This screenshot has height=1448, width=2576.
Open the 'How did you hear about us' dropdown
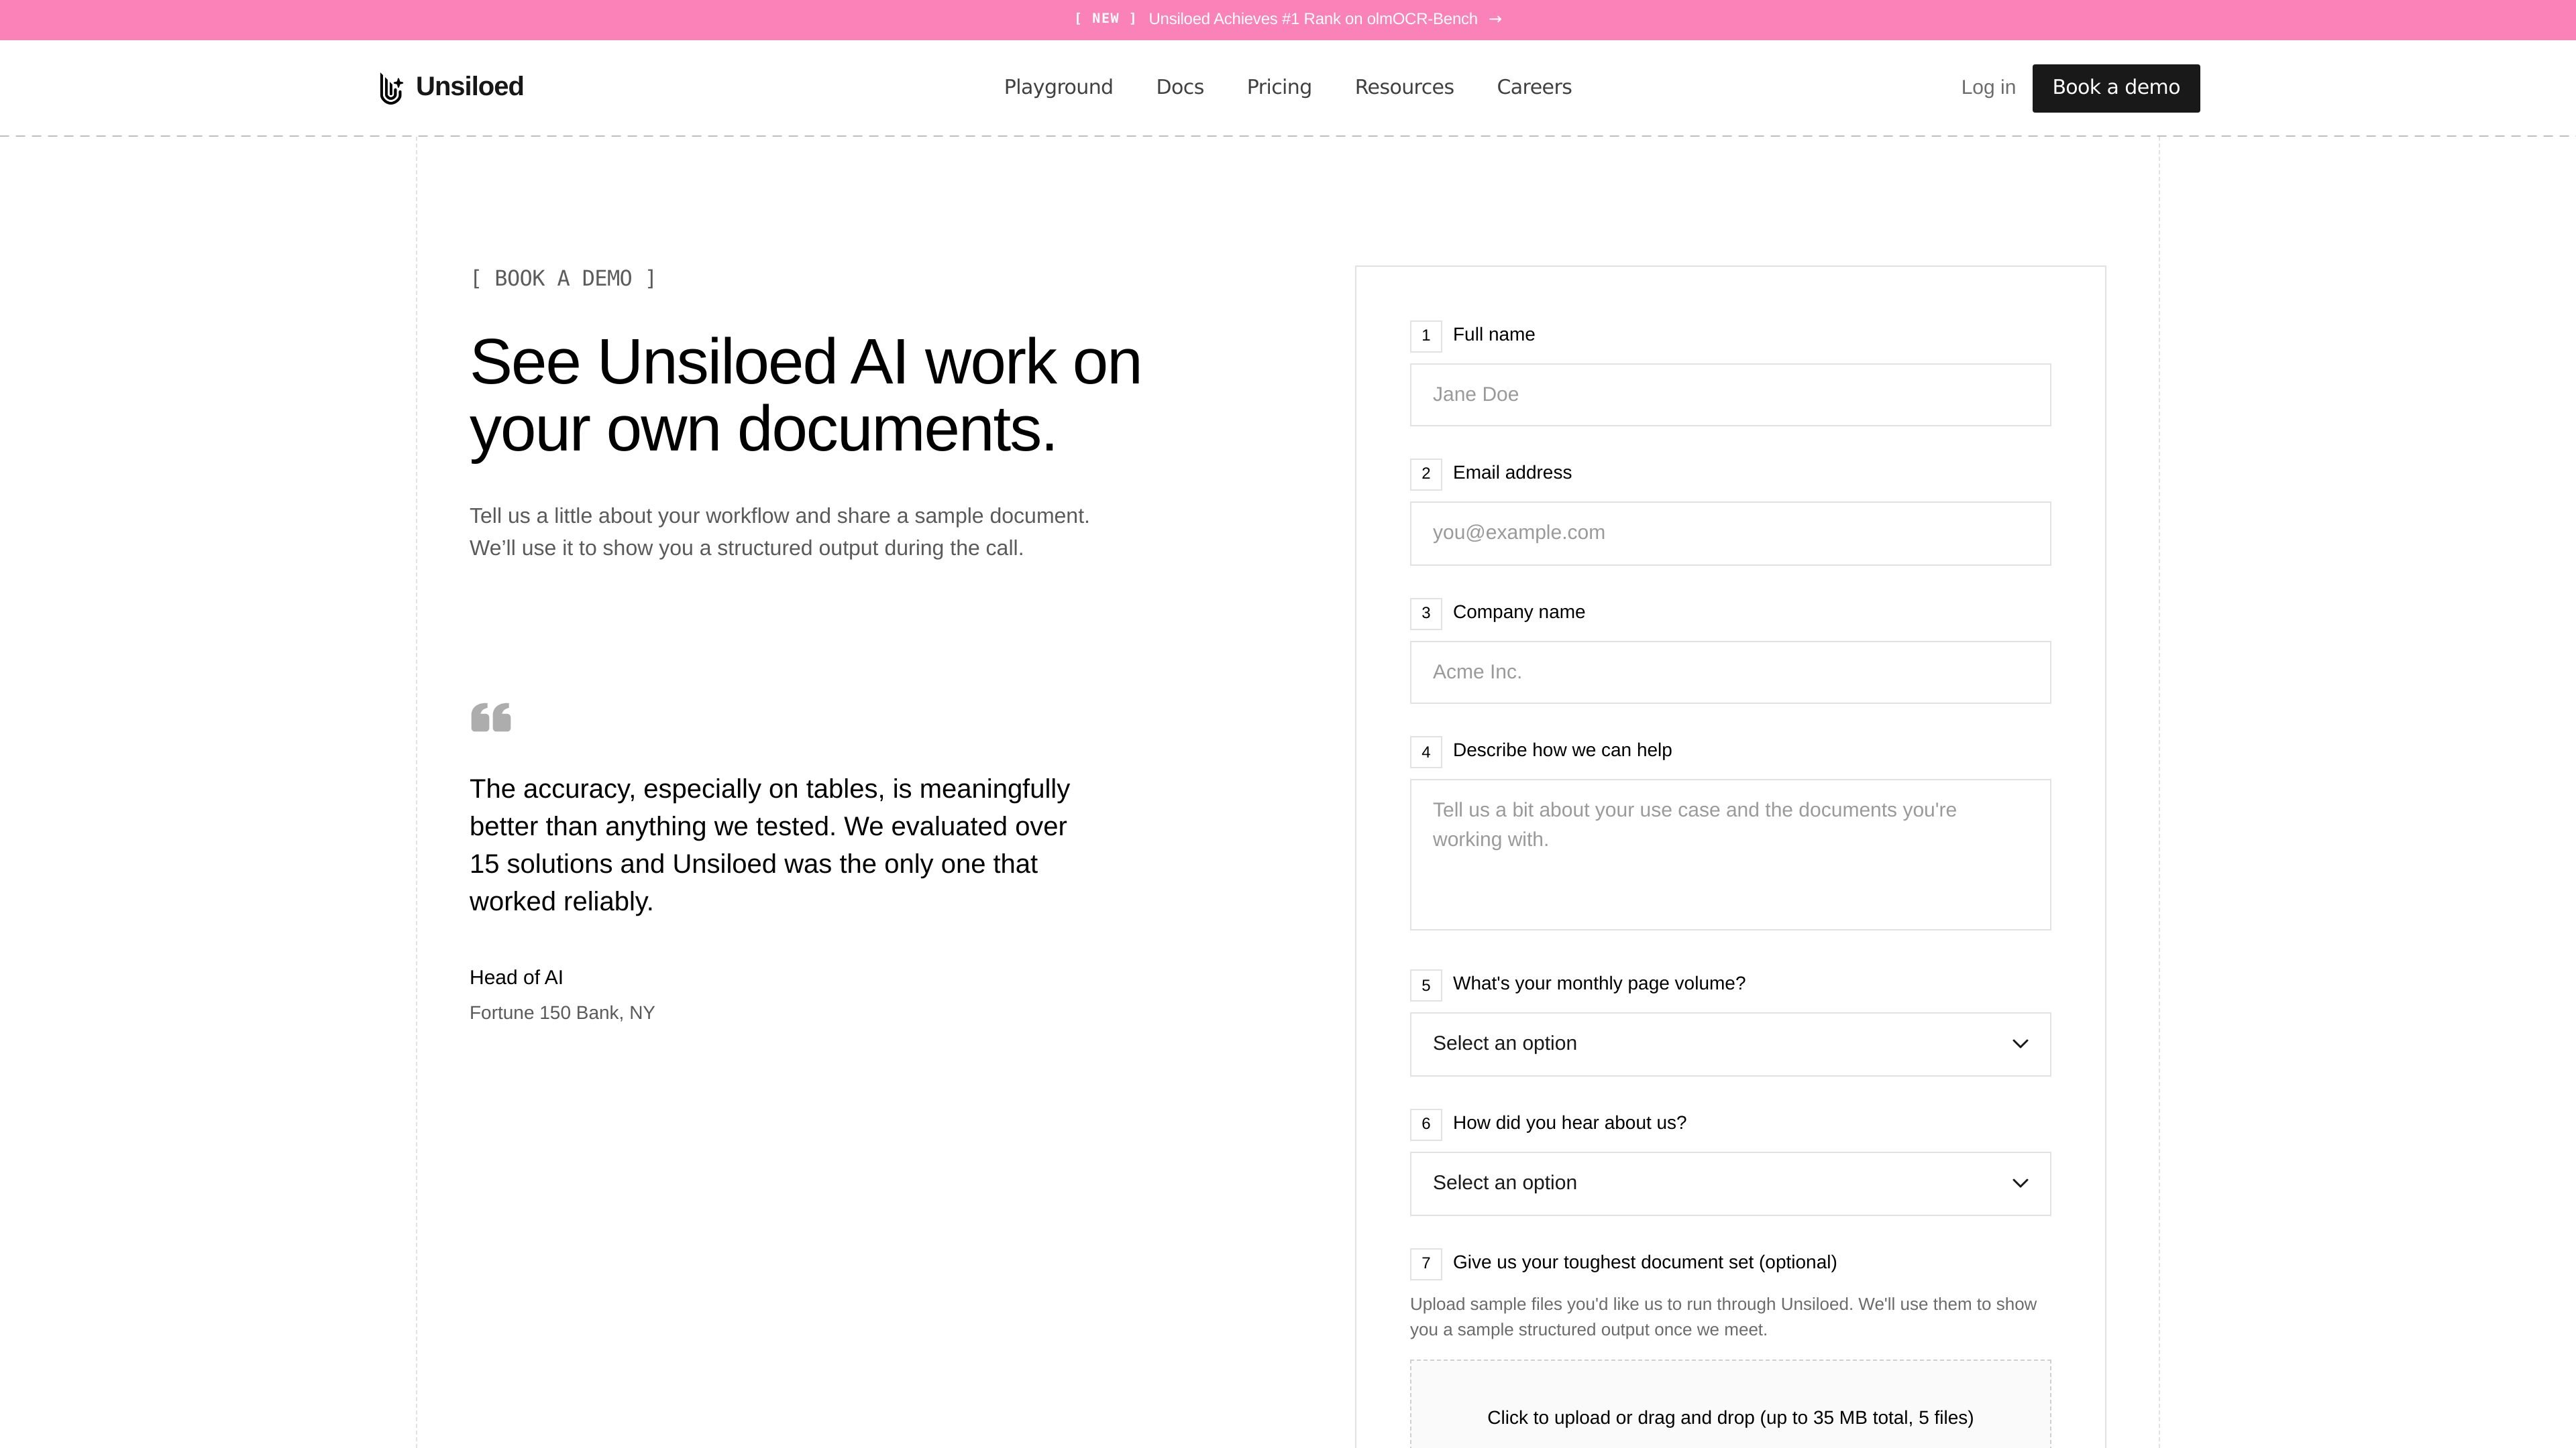pyautogui.click(x=1730, y=1183)
